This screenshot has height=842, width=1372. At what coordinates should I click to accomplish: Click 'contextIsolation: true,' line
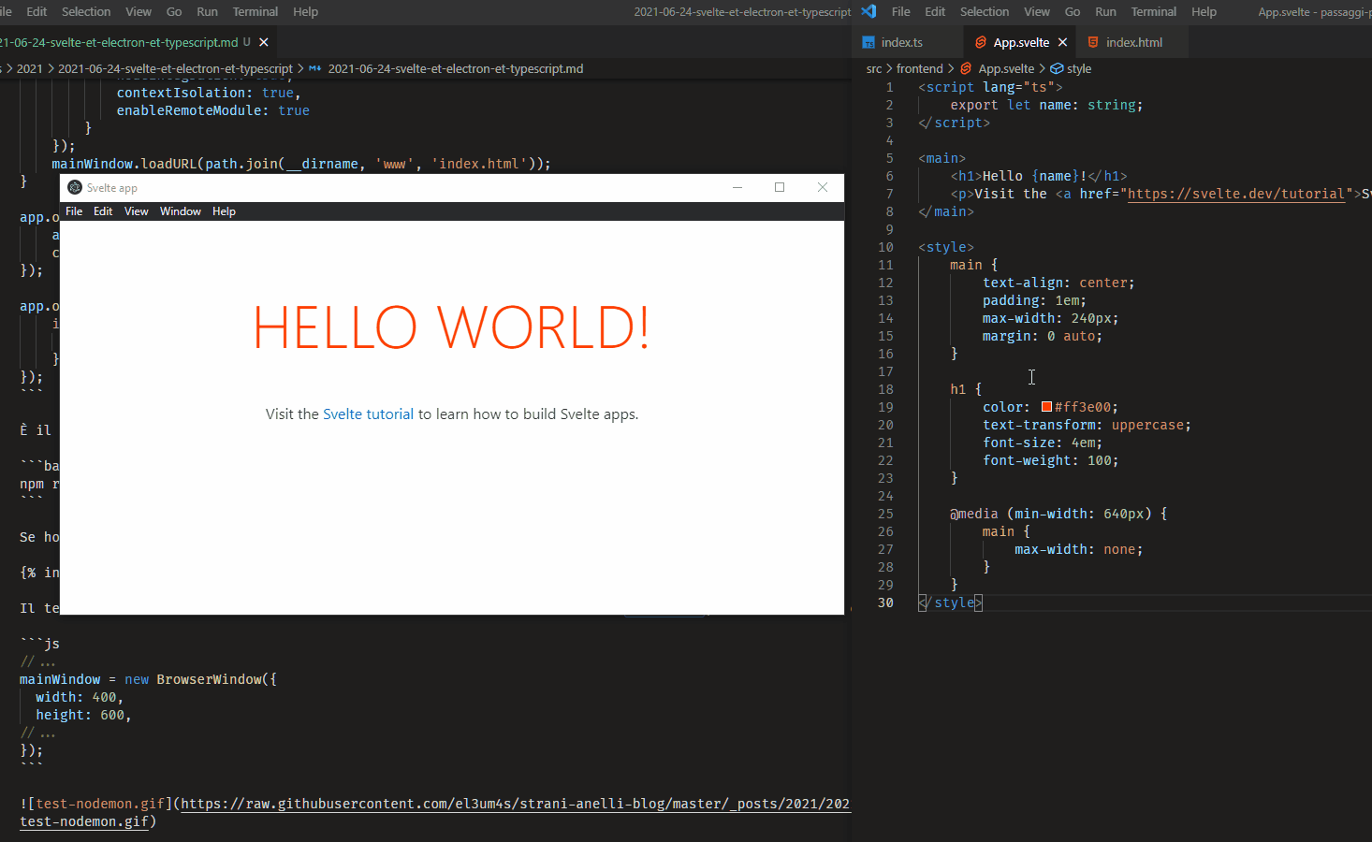coord(209,93)
